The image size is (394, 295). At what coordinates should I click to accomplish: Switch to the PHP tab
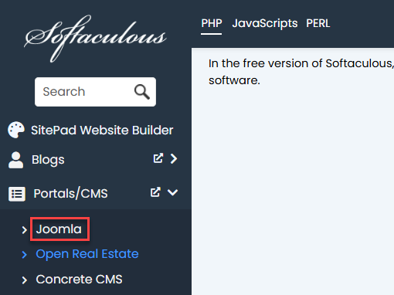tap(212, 23)
